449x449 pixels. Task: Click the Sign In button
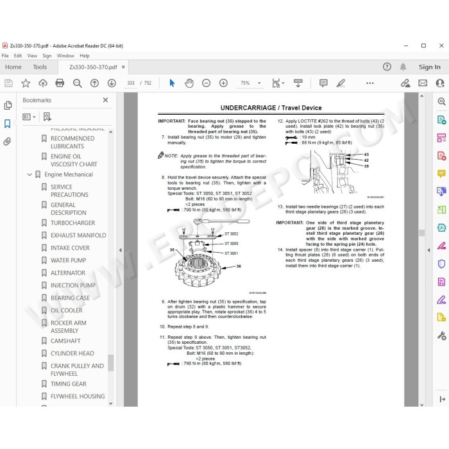click(430, 67)
